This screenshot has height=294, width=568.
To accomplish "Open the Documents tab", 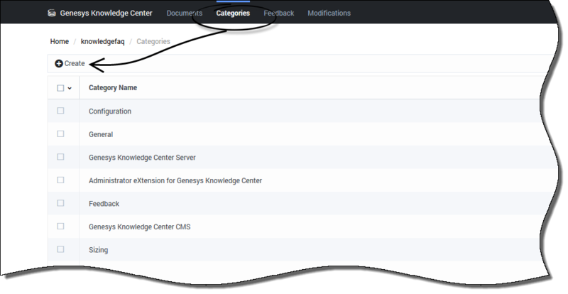I will (185, 13).
